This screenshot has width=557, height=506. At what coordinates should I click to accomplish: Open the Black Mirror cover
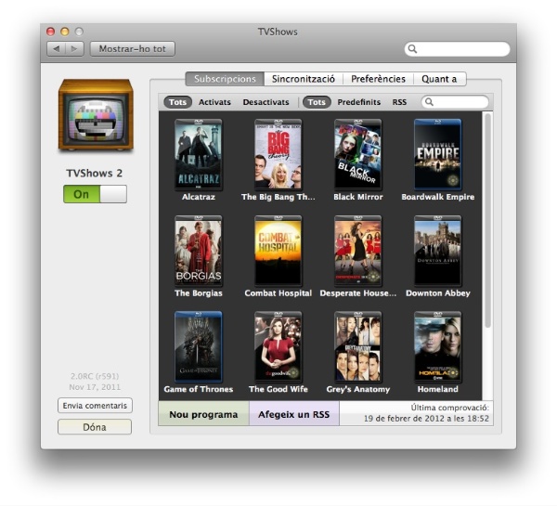(357, 154)
